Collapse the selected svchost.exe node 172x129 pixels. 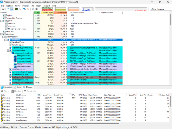(6, 40)
